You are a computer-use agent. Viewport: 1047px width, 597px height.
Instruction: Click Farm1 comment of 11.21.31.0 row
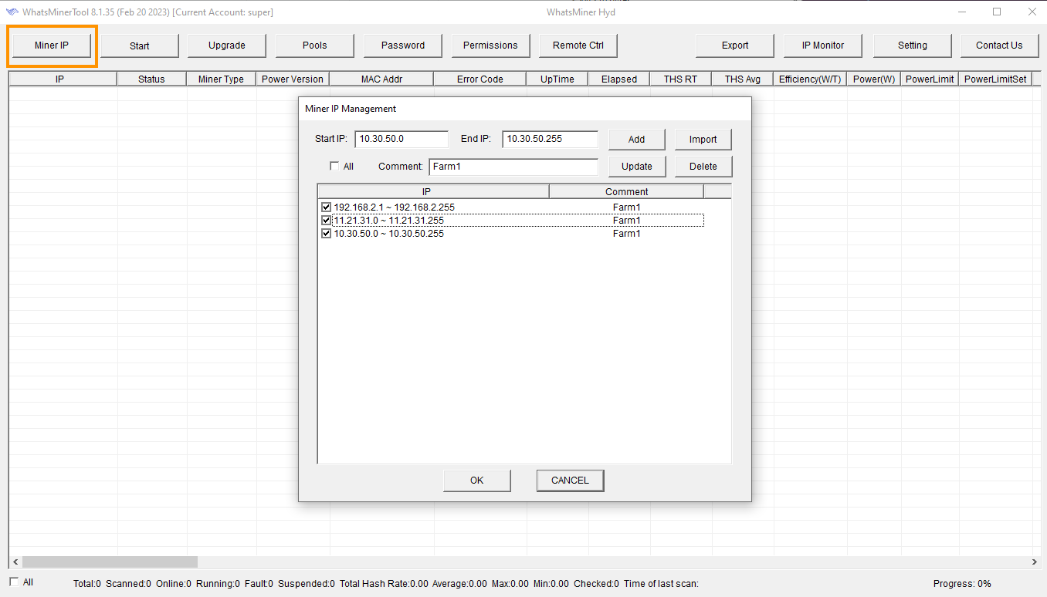[627, 221]
